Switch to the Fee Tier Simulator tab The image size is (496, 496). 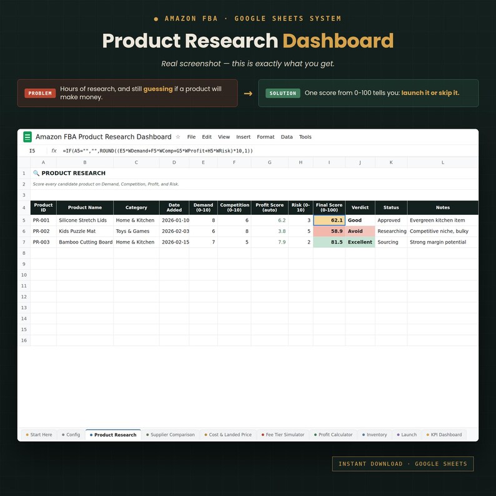pos(283,435)
